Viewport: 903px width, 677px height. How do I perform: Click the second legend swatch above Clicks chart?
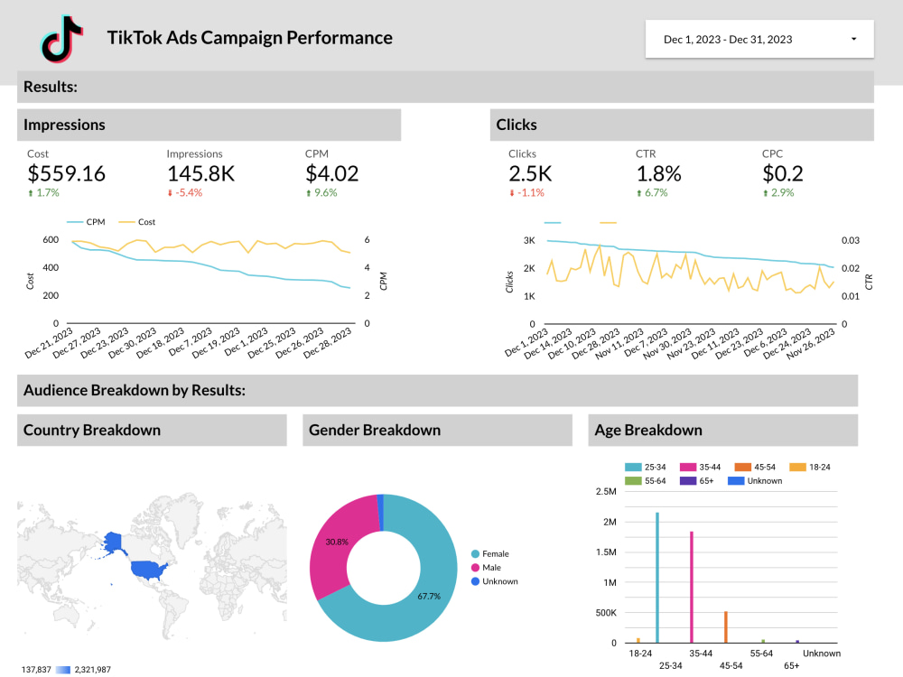pyautogui.click(x=608, y=221)
